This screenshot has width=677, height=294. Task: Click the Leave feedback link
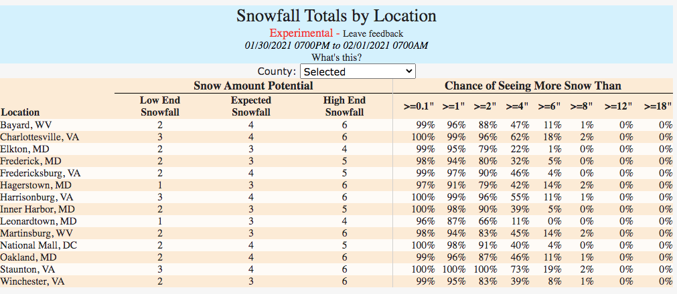click(x=373, y=33)
